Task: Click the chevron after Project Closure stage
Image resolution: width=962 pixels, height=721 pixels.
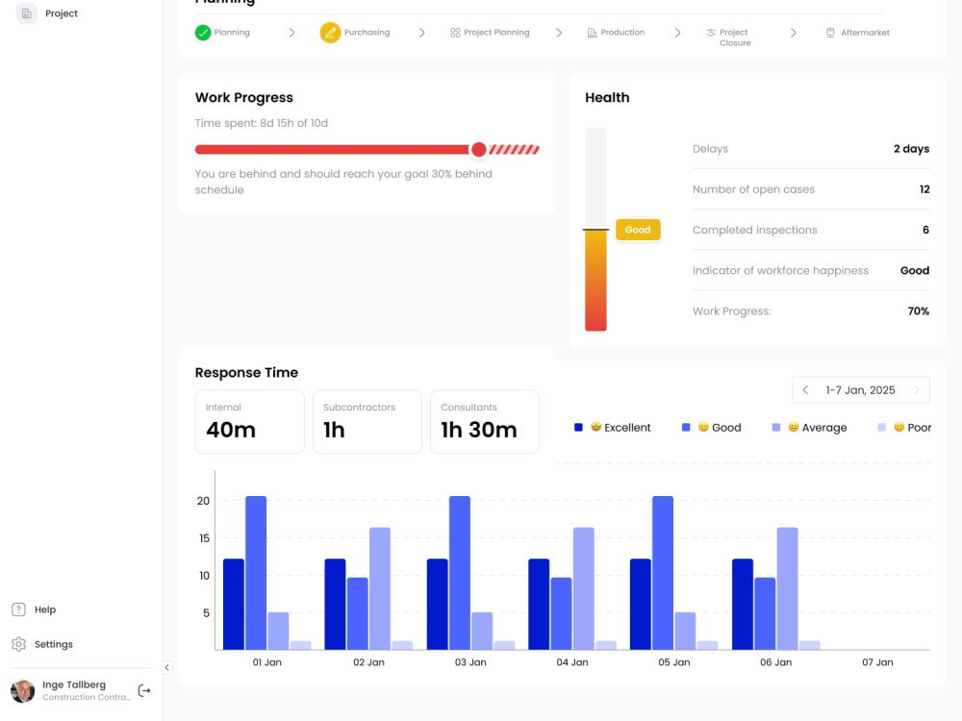Action: [793, 33]
